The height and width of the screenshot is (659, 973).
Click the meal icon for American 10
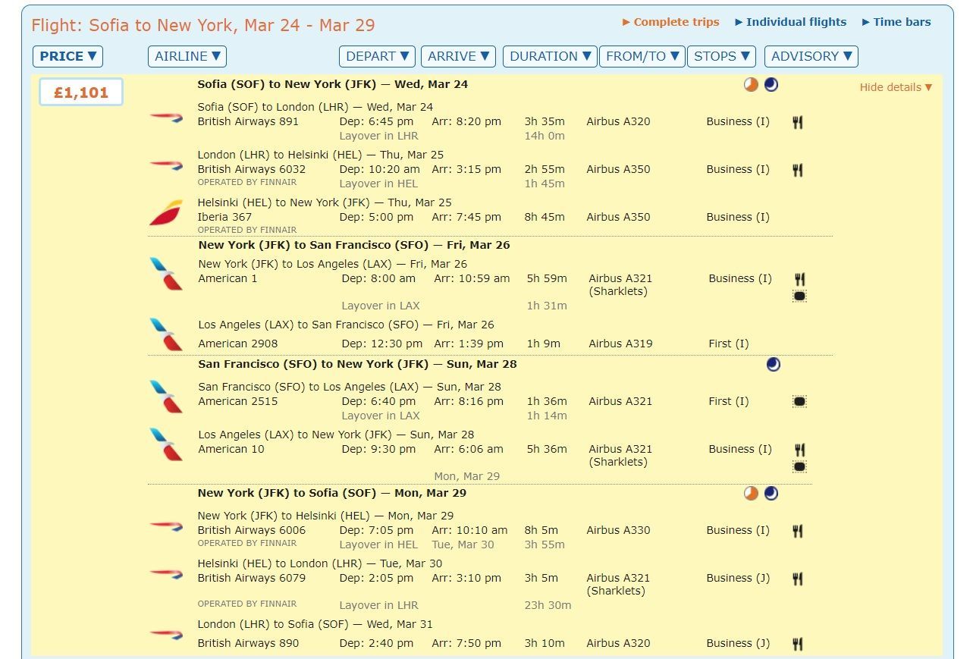pos(799,450)
